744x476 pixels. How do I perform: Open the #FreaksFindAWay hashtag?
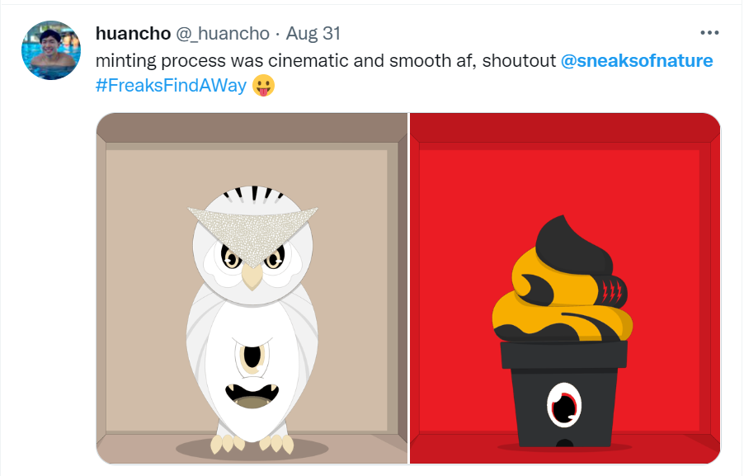coord(171,86)
